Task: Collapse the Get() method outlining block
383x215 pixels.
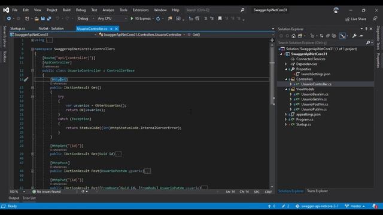Action: click(x=32, y=88)
